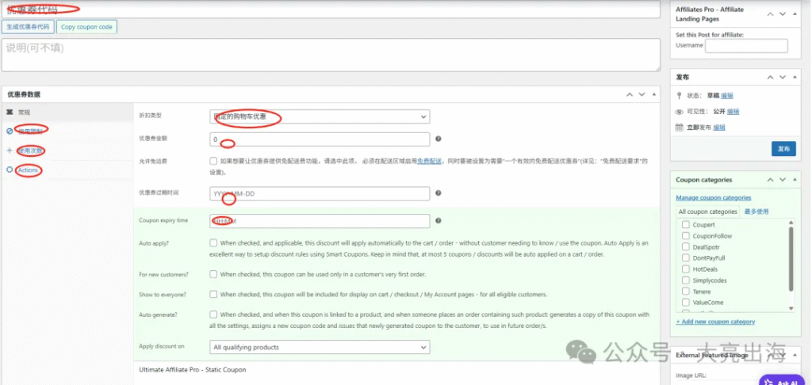Enable the Auto apply checkbox
The width and height of the screenshot is (812, 385).
(214, 242)
